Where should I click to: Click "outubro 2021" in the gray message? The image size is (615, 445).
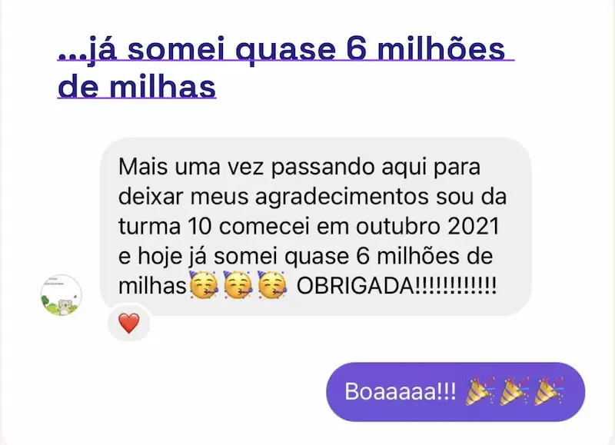click(x=427, y=226)
